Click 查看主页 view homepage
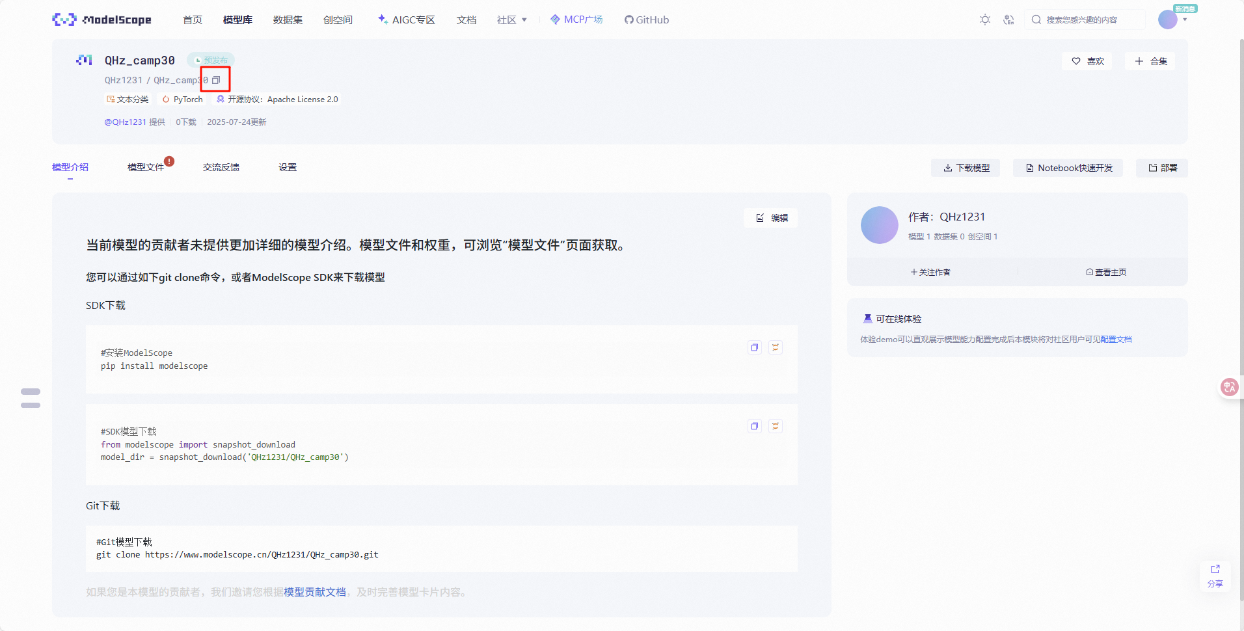Viewport: 1244px width, 631px height. [1106, 272]
